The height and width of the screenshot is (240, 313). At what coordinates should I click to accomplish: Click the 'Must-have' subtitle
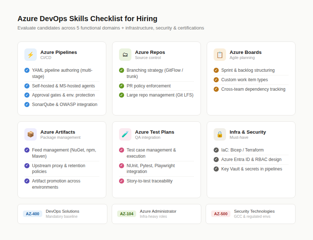[239, 137]
